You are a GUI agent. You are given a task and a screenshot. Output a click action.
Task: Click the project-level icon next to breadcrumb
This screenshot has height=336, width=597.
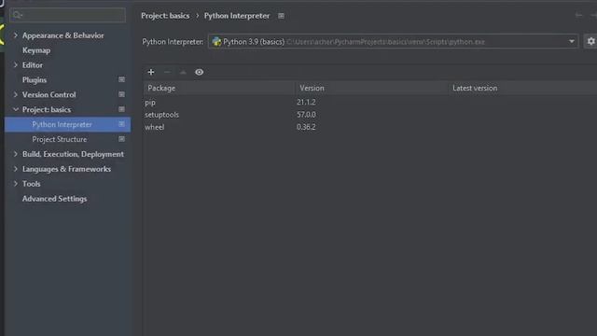tap(281, 16)
